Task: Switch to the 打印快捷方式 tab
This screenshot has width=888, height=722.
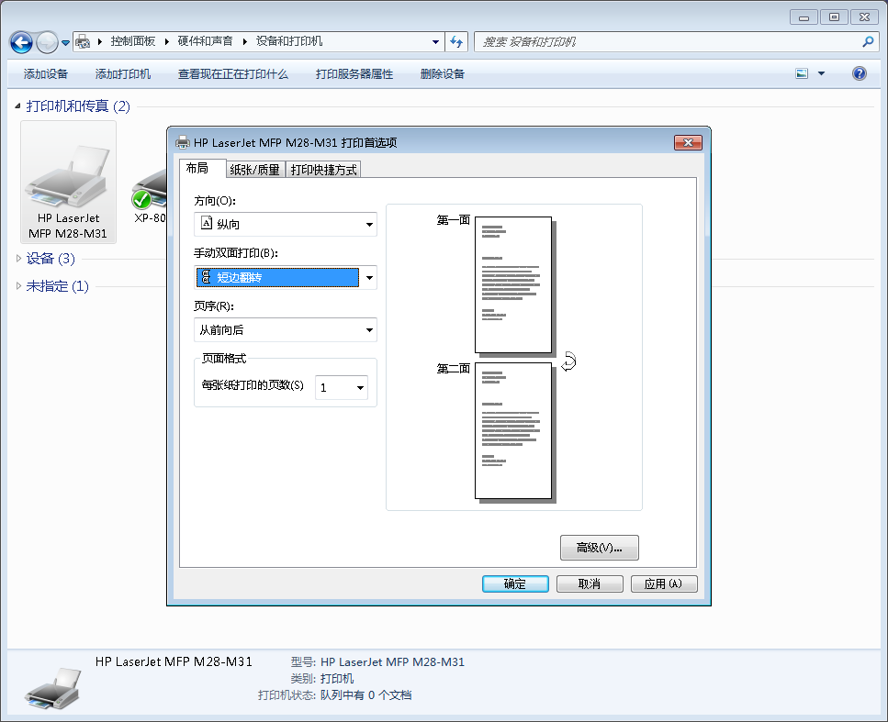Action: click(323, 170)
